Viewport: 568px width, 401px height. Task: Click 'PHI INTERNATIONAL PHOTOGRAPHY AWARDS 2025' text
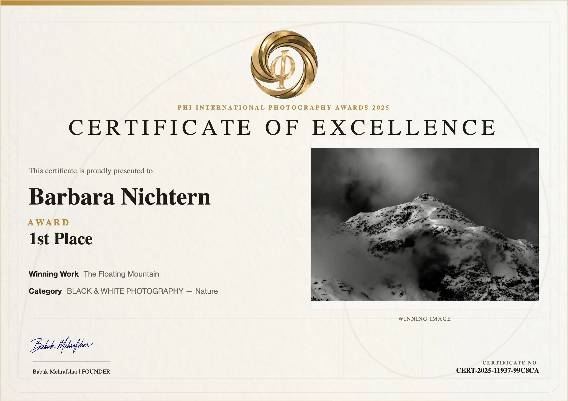point(284,108)
